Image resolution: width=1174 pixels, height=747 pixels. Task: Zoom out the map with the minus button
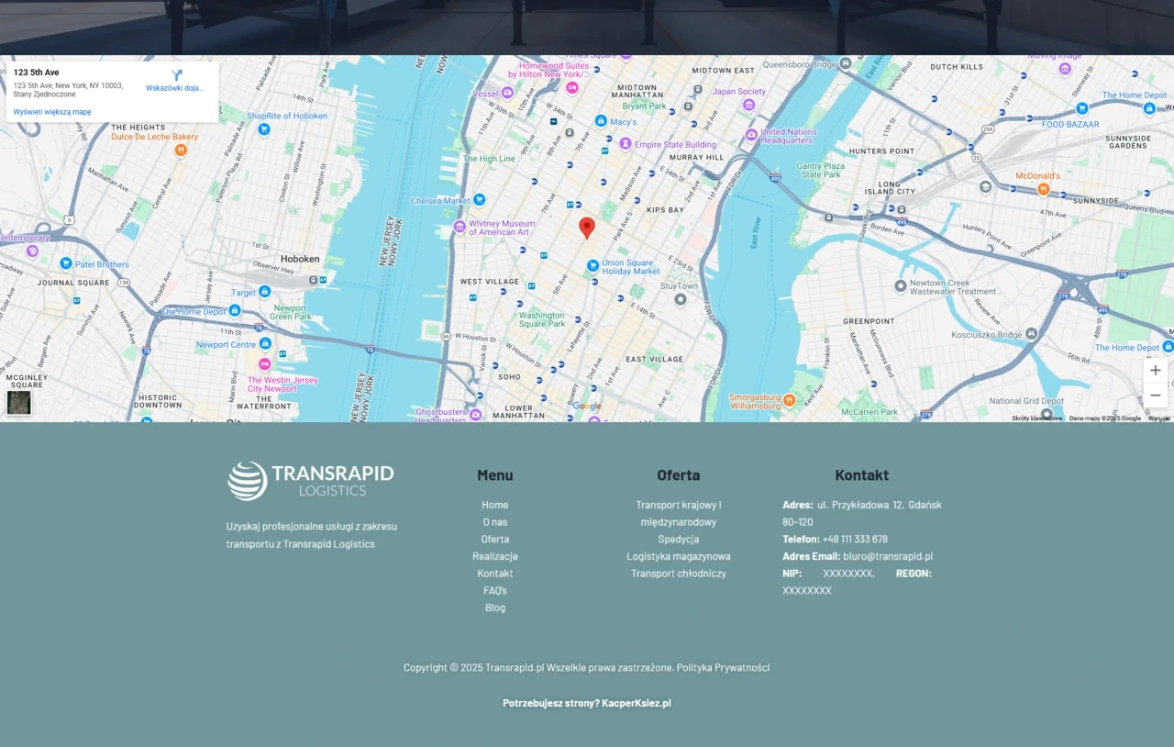point(1156,396)
